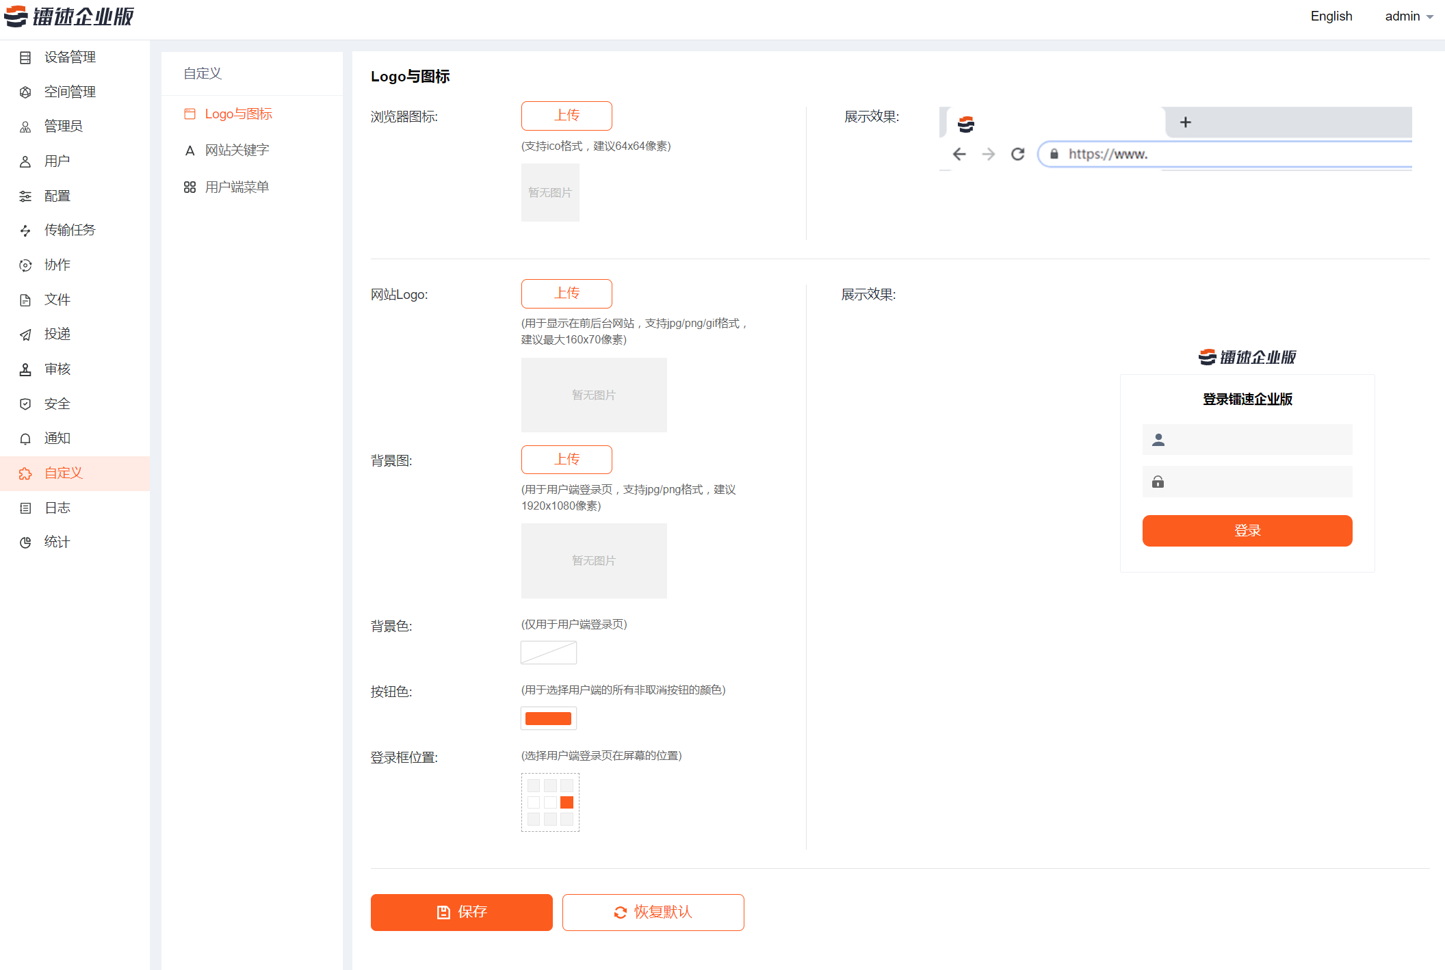Switch to 用户端菜单 section

237,187
